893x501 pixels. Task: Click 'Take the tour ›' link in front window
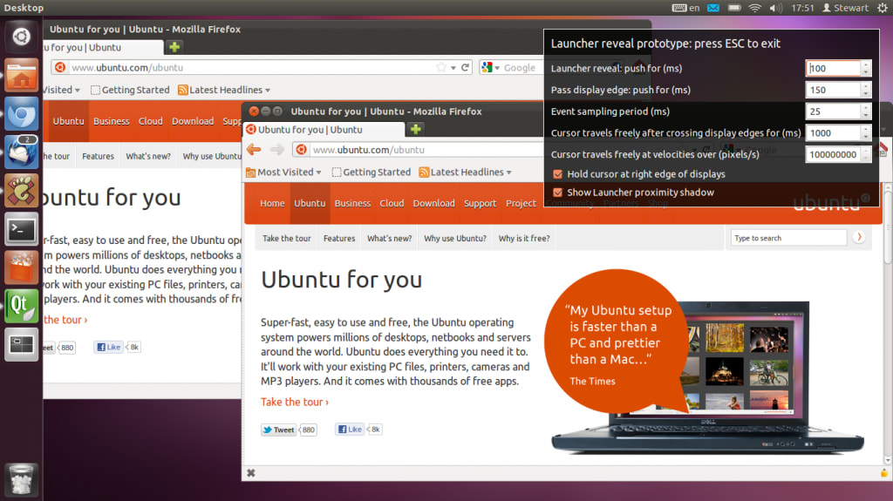tap(295, 402)
